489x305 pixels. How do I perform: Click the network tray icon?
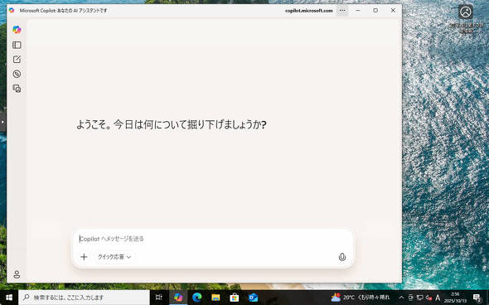[x=419, y=298]
